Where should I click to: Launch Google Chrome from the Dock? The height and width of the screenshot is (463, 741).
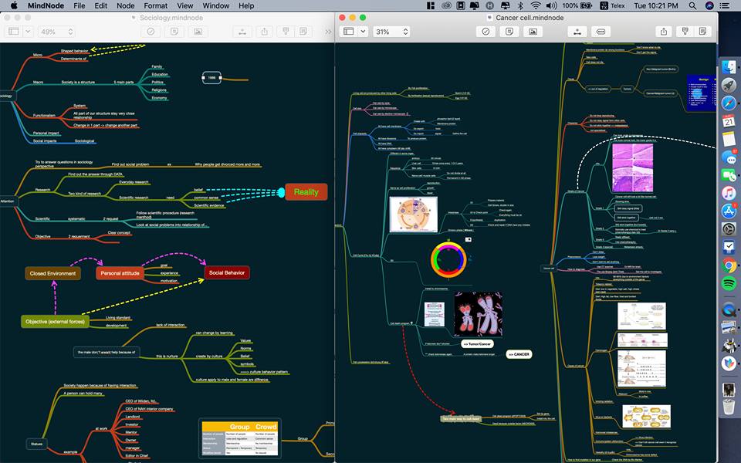[729, 265]
